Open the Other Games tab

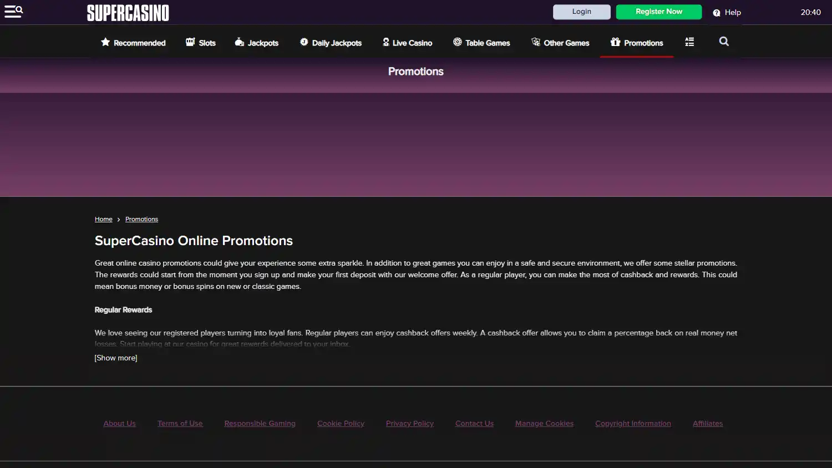coord(560,43)
